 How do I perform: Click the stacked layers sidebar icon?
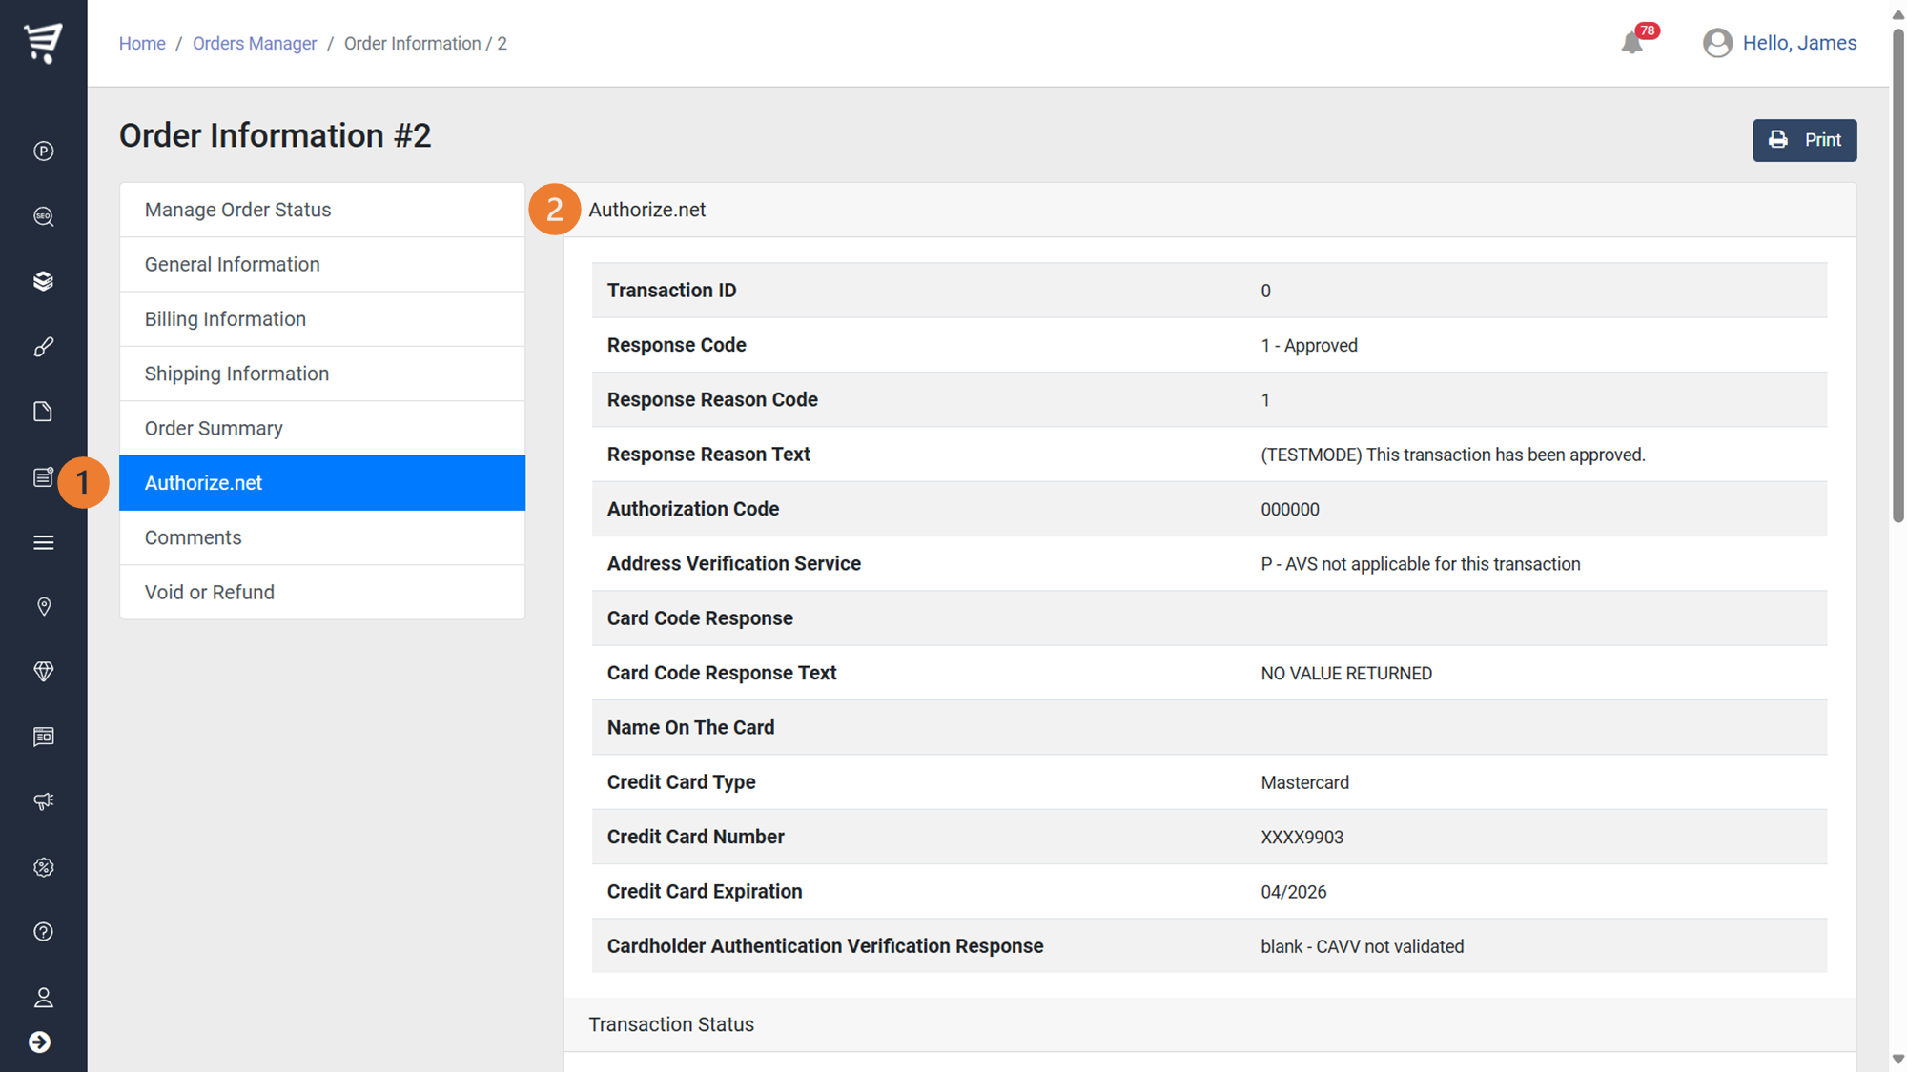pyautogui.click(x=43, y=281)
